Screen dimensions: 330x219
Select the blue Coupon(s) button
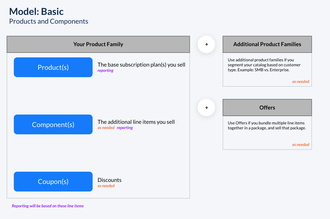point(53,182)
